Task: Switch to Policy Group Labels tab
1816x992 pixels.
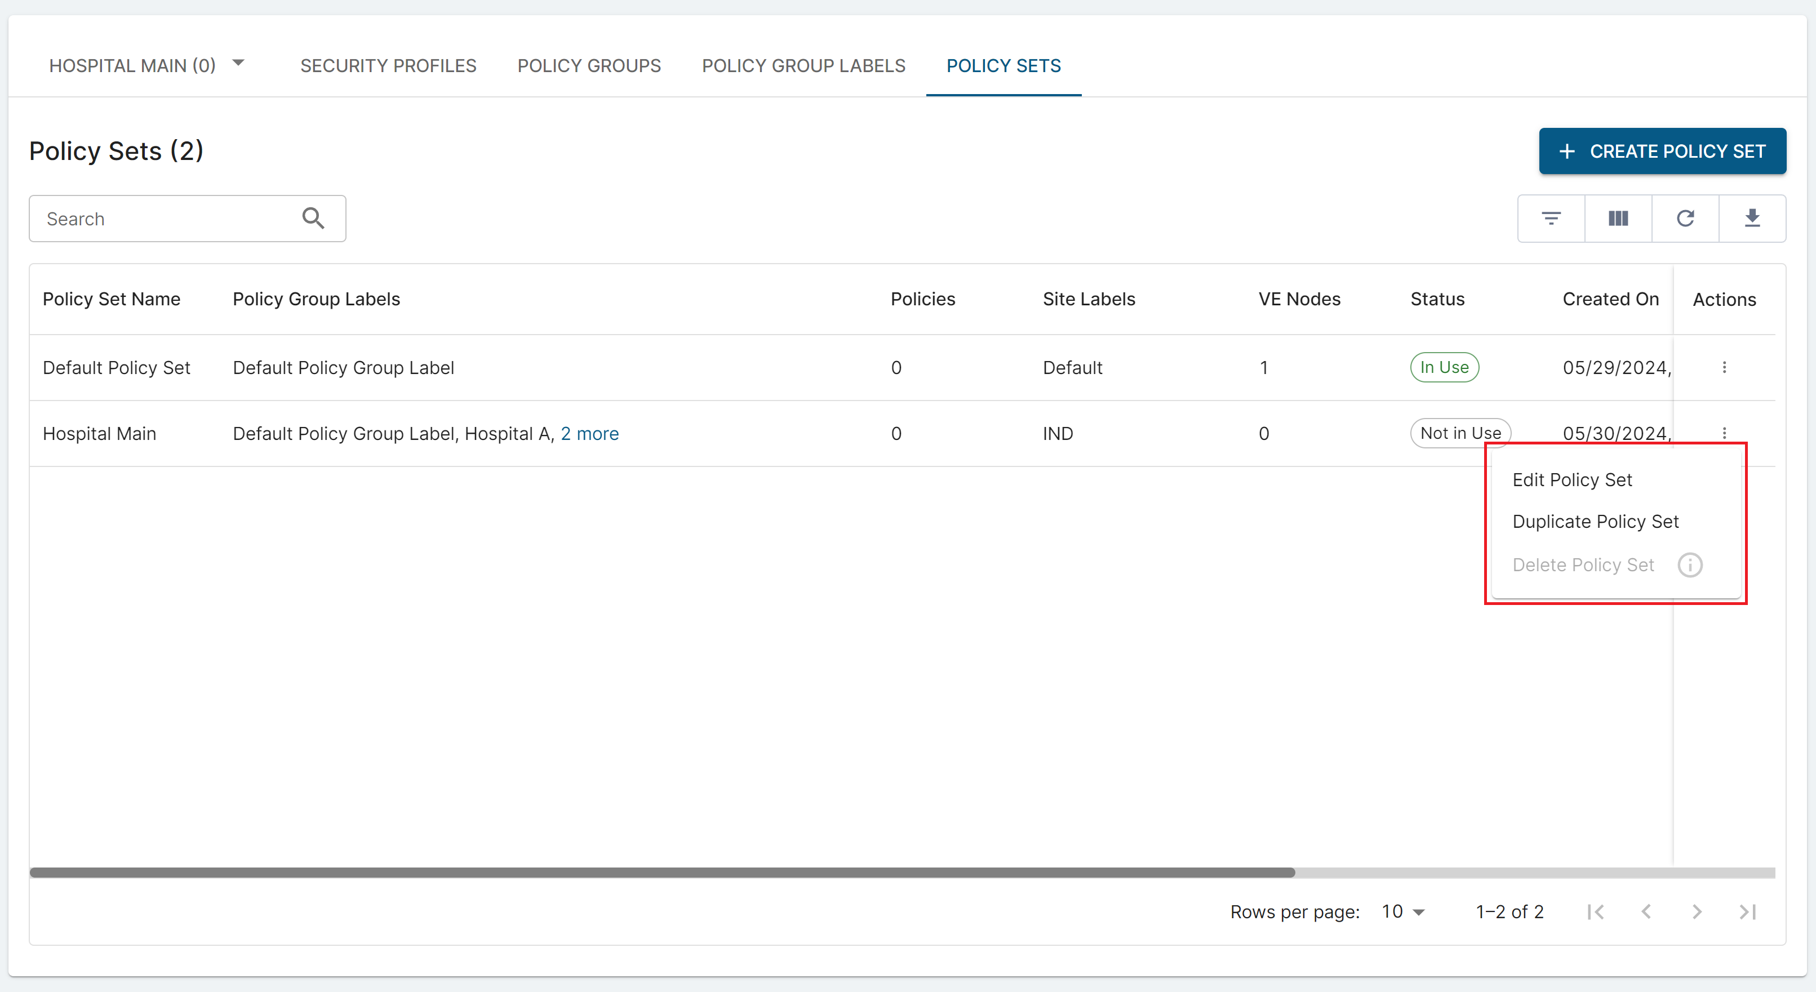Action: pyautogui.click(x=803, y=65)
